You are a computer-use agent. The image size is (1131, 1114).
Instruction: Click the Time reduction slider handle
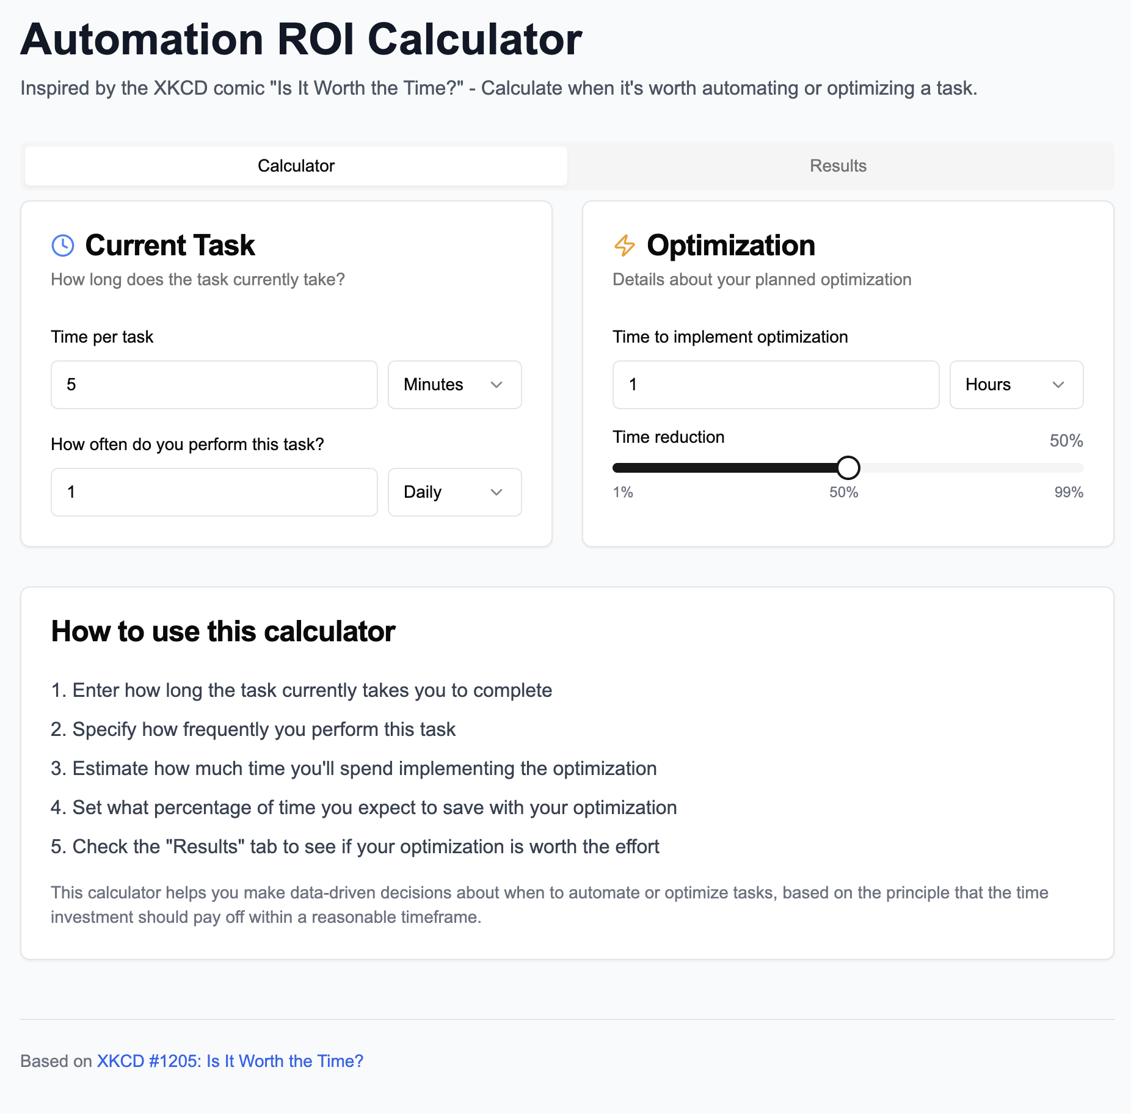[x=848, y=468]
